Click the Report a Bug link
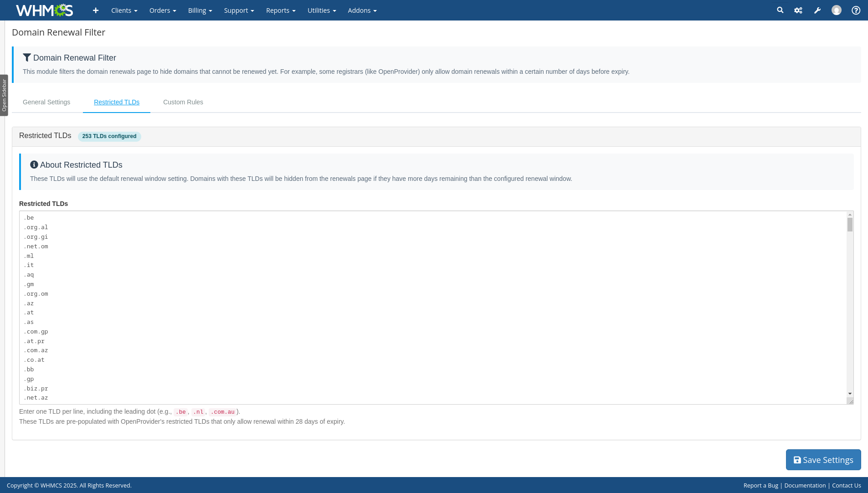The height and width of the screenshot is (493, 868). coord(760,485)
